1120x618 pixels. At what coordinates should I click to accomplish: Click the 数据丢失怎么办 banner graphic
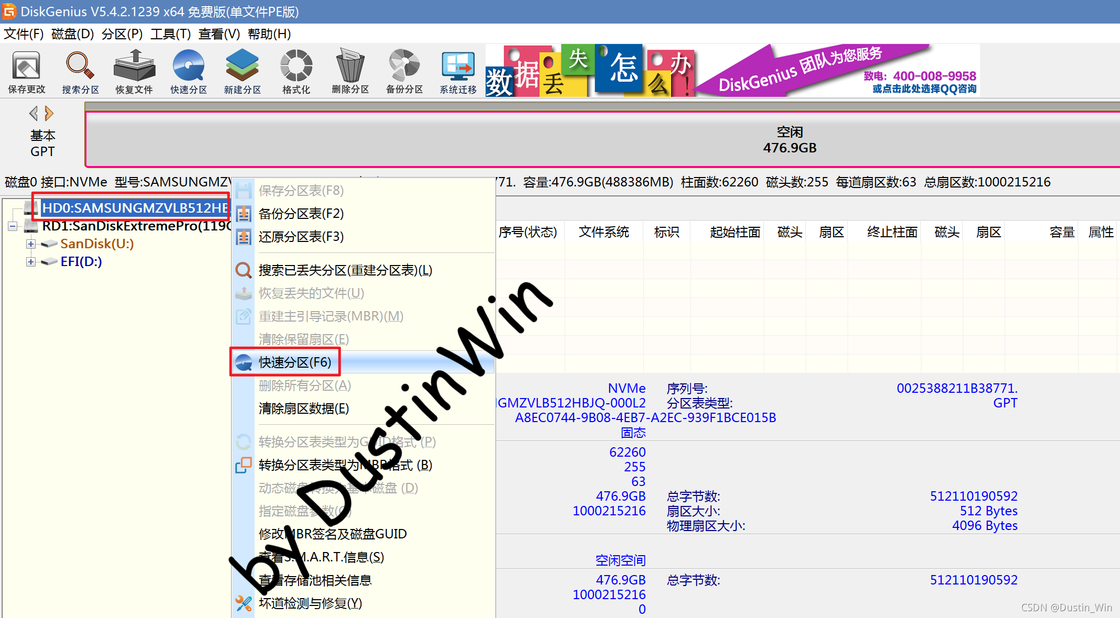[x=590, y=70]
